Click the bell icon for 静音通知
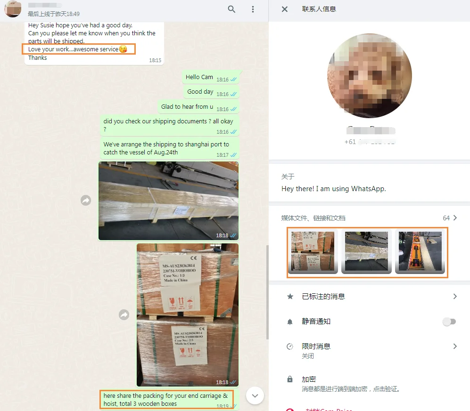 point(290,322)
